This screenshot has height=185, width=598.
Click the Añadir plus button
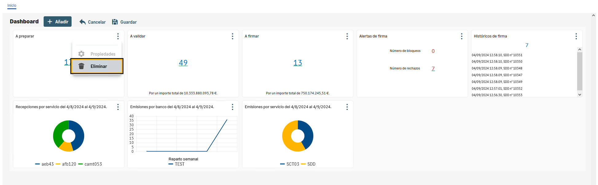57,22
